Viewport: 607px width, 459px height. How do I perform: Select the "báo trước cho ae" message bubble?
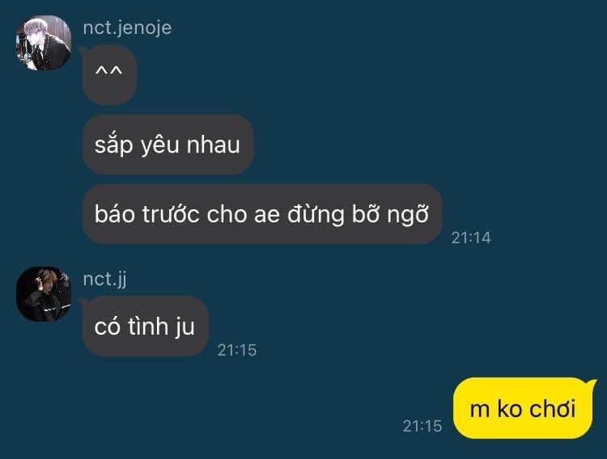[x=262, y=214]
